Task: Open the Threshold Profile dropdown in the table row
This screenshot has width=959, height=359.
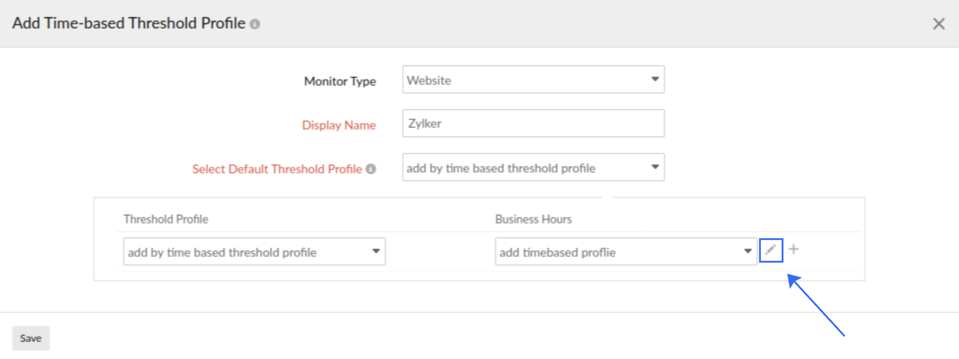Action: coord(254,252)
